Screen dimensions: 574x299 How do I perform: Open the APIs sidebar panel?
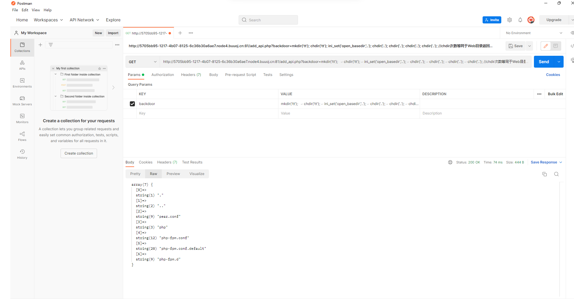tap(22, 65)
